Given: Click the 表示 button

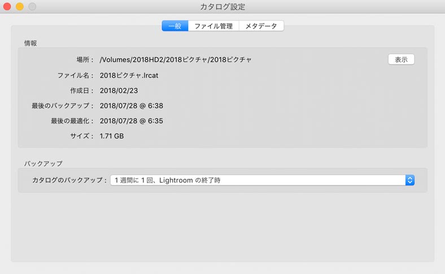Looking at the screenshot, I should coord(401,59).
